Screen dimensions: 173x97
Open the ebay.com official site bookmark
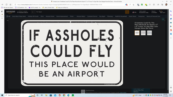coord(62,7)
